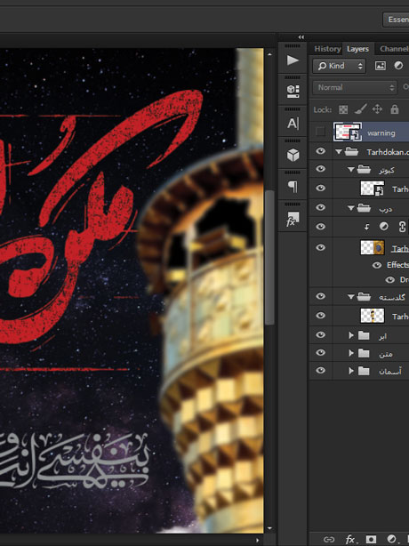The image size is (409, 546).
Task: Expand the متن group arrow
Action: click(351, 353)
